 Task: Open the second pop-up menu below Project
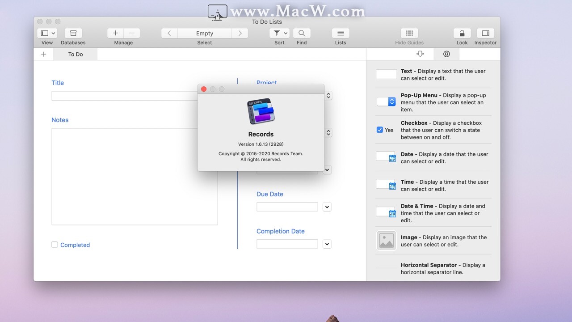click(x=328, y=133)
